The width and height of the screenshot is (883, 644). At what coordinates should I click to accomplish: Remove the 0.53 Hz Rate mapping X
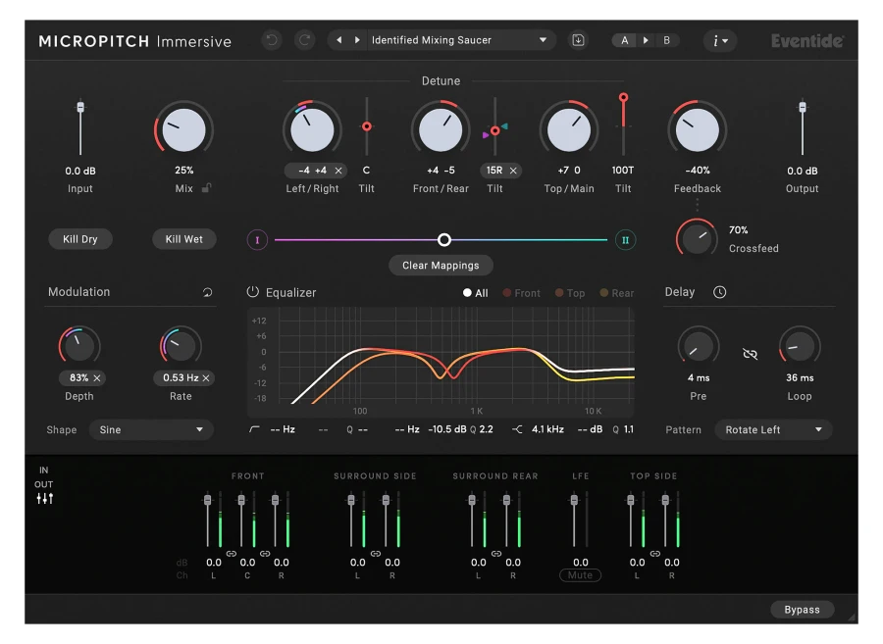(x=206, y=378)
